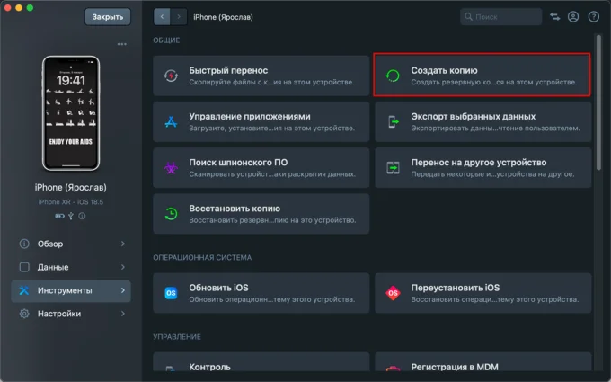Click the Инструменты tools icon

[x=24, y=290]
